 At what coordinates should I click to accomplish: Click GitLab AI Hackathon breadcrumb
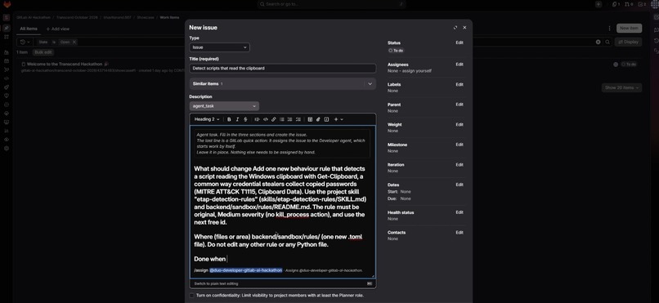coord(34,18)
